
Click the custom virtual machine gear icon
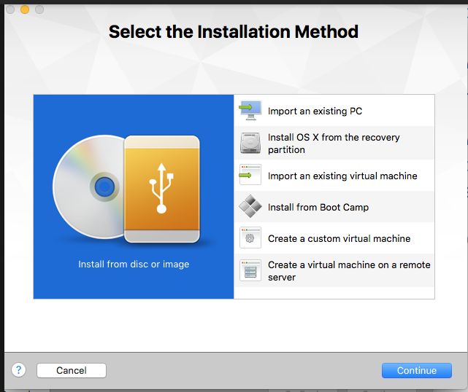tap(250, 238)
